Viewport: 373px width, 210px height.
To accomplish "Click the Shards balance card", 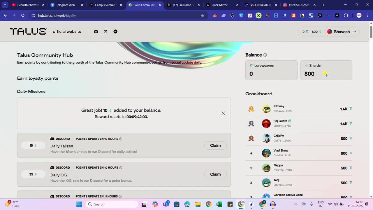I will click(326, 70).
